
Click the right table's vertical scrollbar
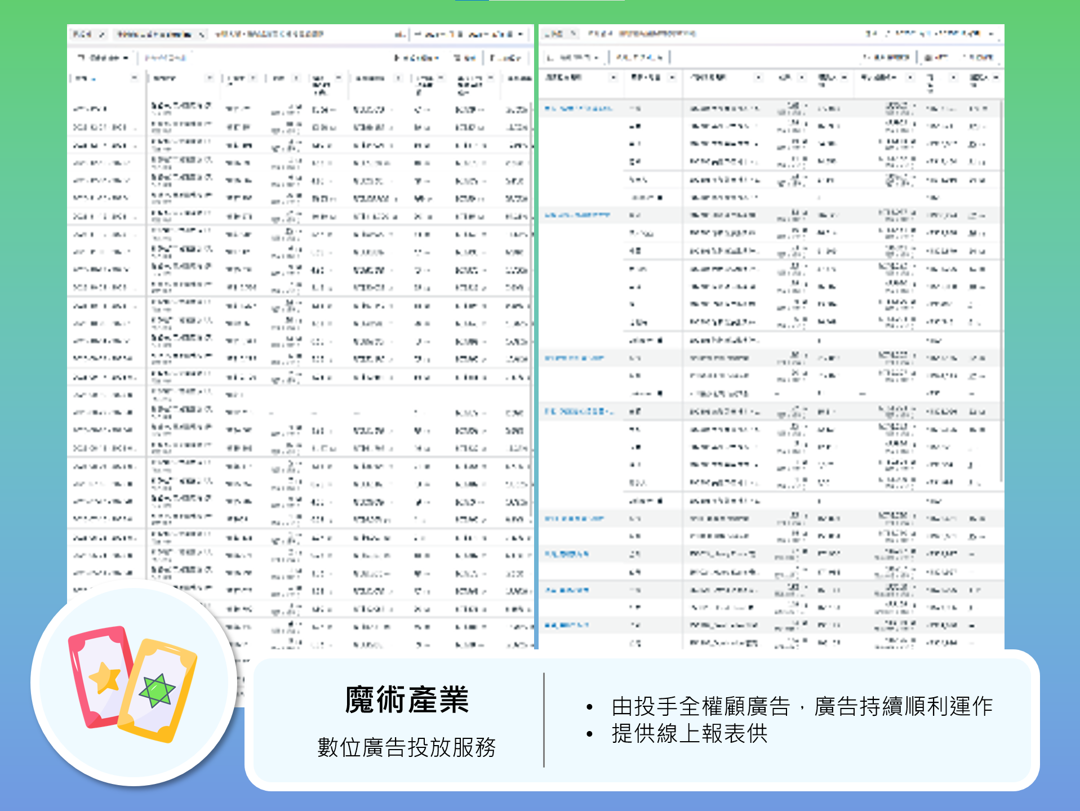coord(1001,282)
